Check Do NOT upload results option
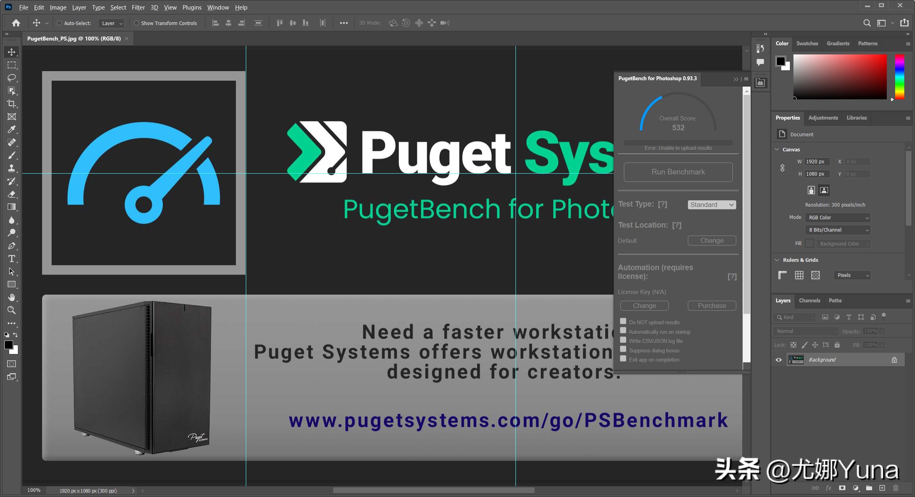The height and width of the screenshot is (497, 915). (x=623, y=321)
